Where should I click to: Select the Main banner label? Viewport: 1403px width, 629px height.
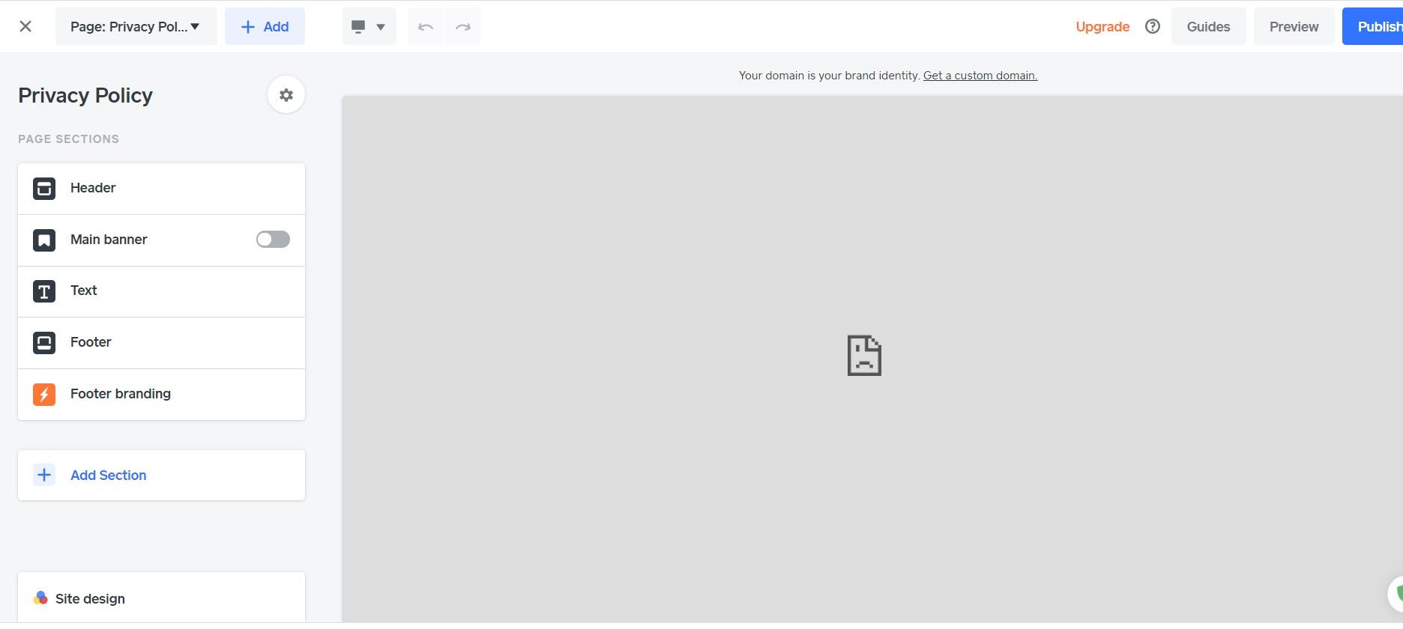(109, 240)
